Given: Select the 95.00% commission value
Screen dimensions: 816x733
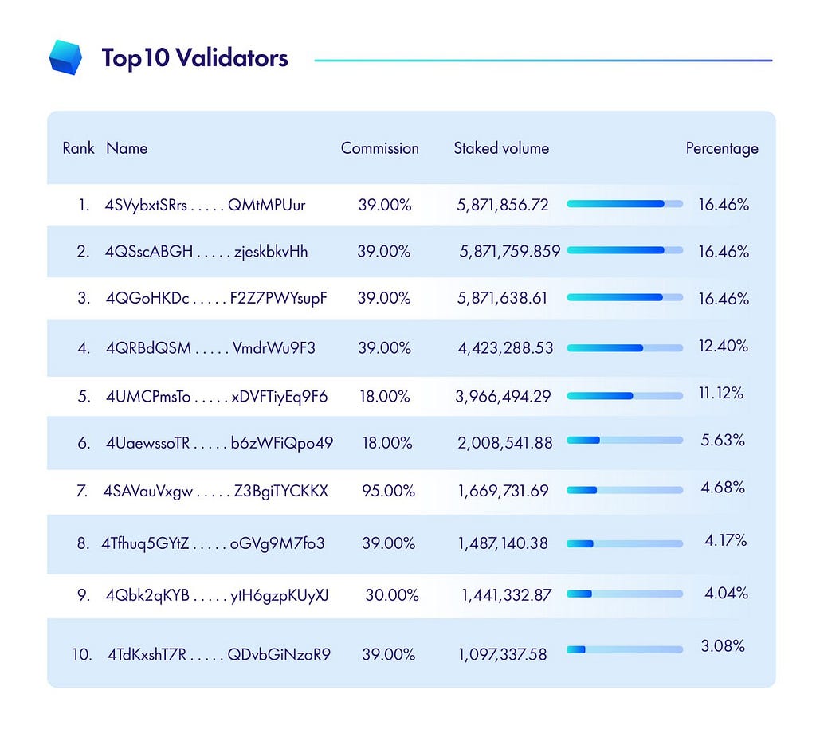Looking at the screenshot, I should (x=388, y=491).
